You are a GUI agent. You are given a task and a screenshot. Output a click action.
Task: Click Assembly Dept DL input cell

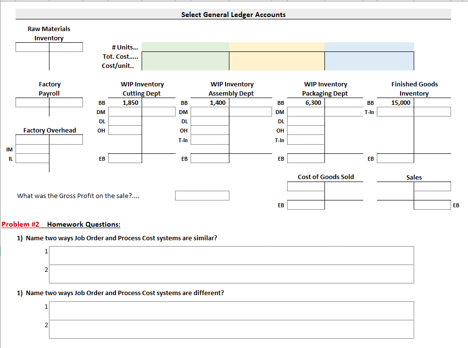210,121
